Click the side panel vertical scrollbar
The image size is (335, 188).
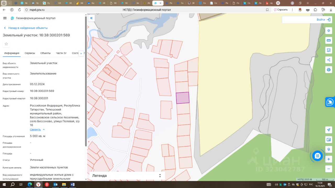(86, 81)
